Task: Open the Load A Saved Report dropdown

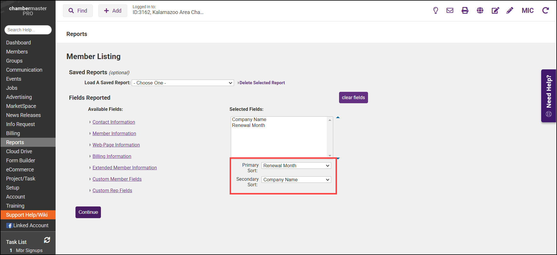Action: pyautogui.click(x=183, y=83)
